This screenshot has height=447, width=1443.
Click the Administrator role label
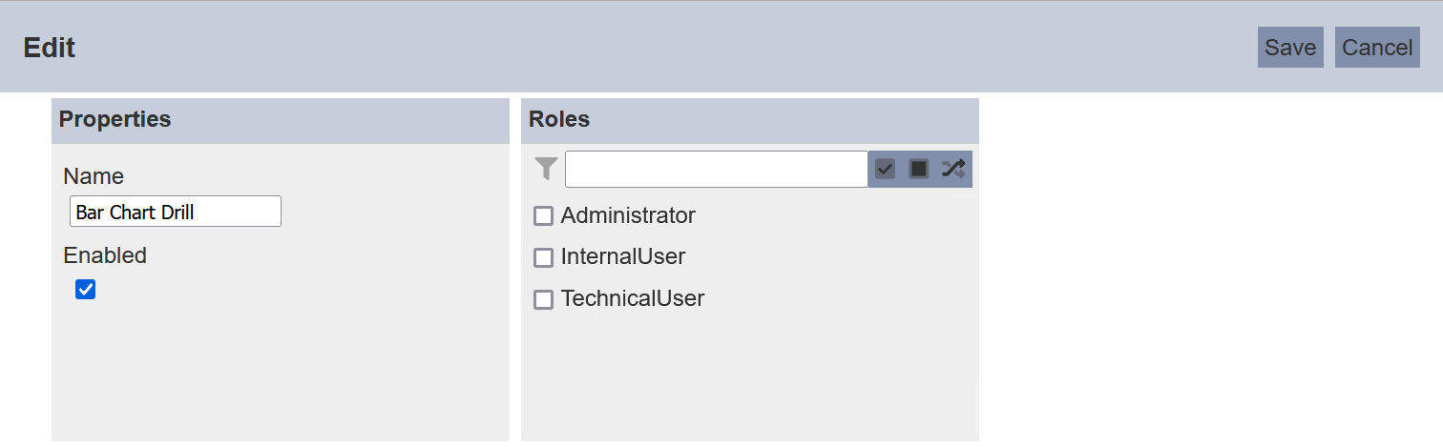coord(628,215)
